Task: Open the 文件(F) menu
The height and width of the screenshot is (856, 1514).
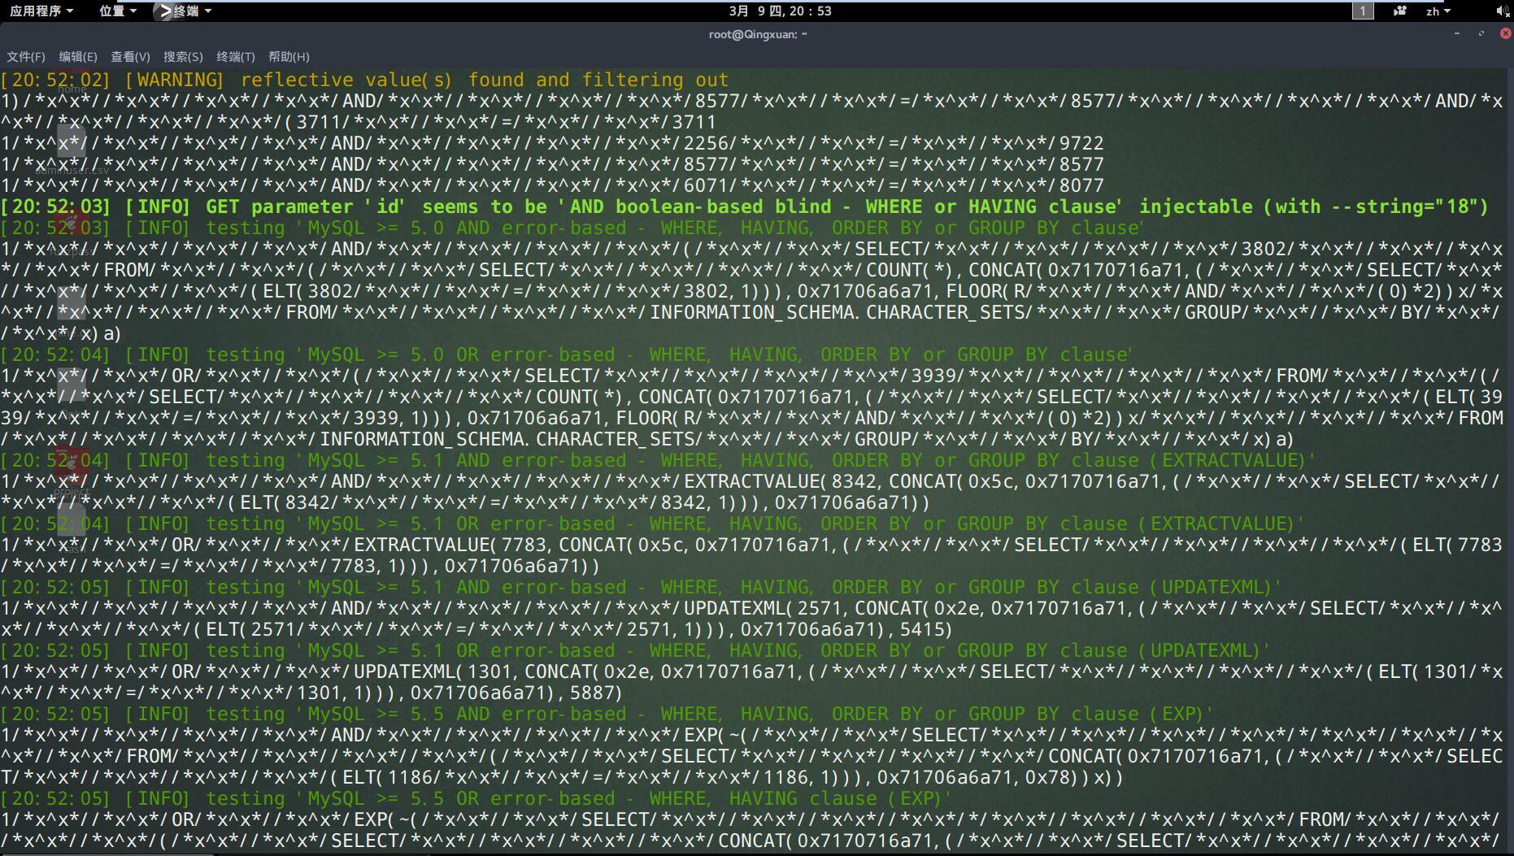Action: click(x=26, y=57)
